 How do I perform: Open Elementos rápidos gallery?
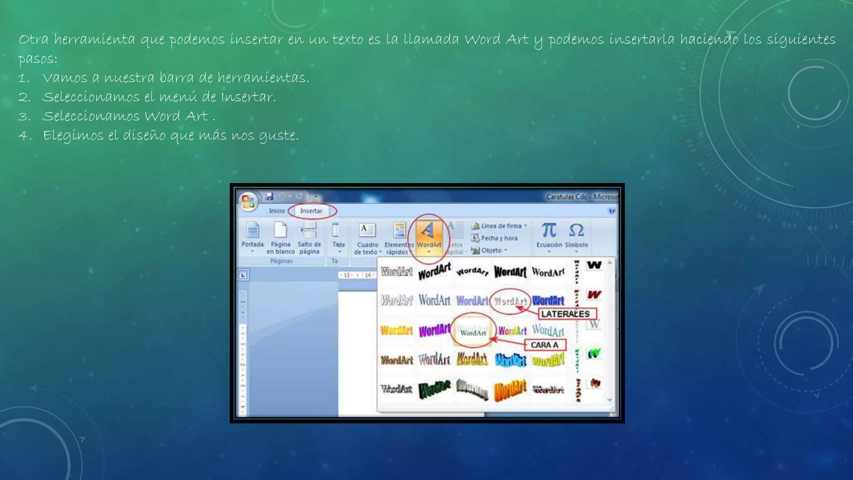pyautogui.click(x=399, y=238)
